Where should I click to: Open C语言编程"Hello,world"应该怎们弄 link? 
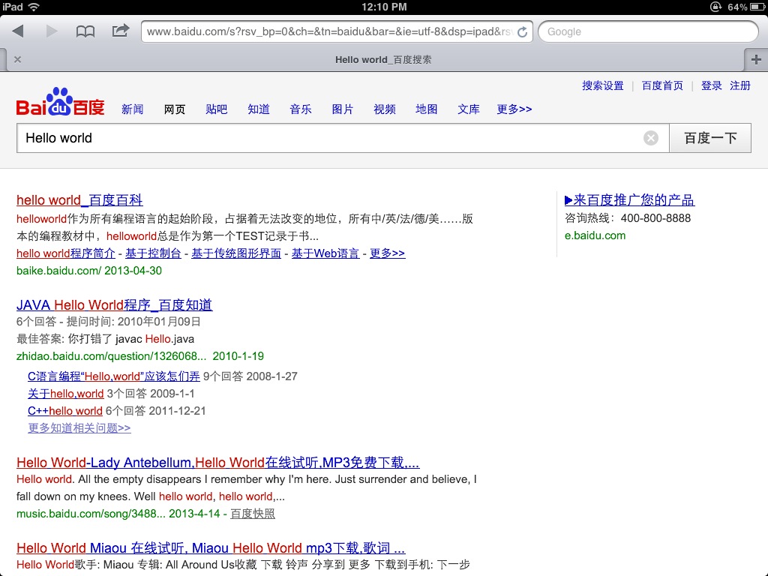click(114, 376)
